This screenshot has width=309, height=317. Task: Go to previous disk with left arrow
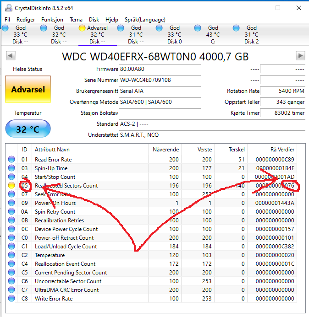click(x=11, y=55)
